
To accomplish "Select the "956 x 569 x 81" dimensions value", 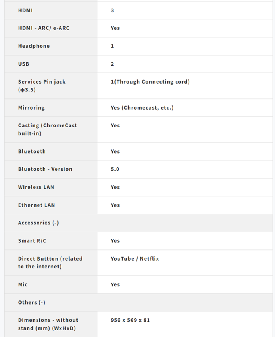I will (x=130, y=320).
